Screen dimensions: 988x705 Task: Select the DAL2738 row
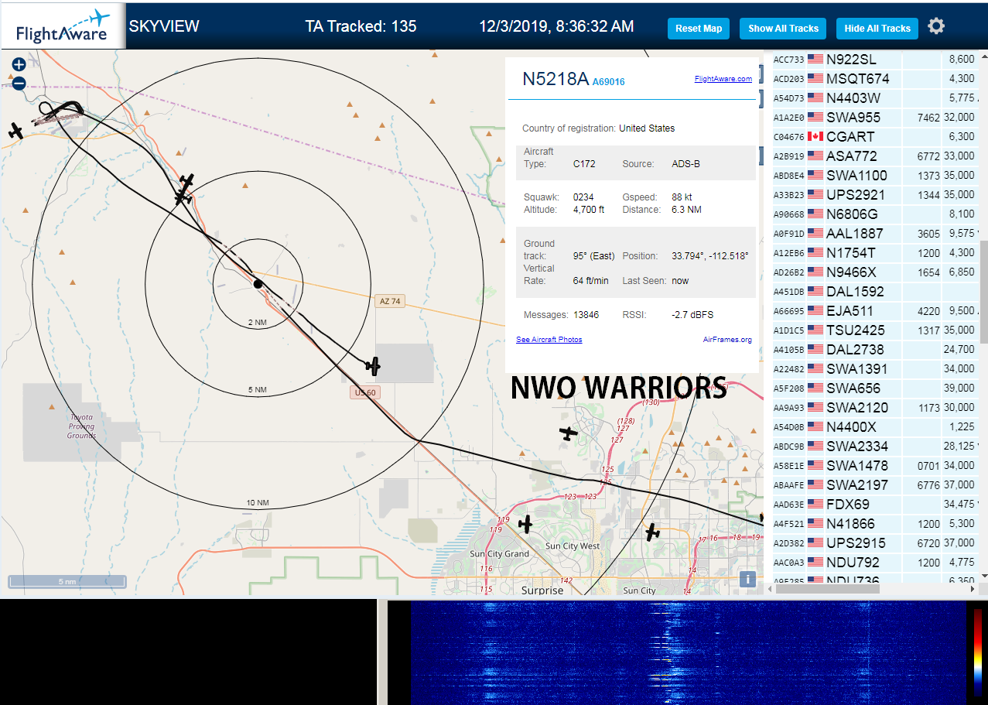pyautogui.click(x=876, y=350)
